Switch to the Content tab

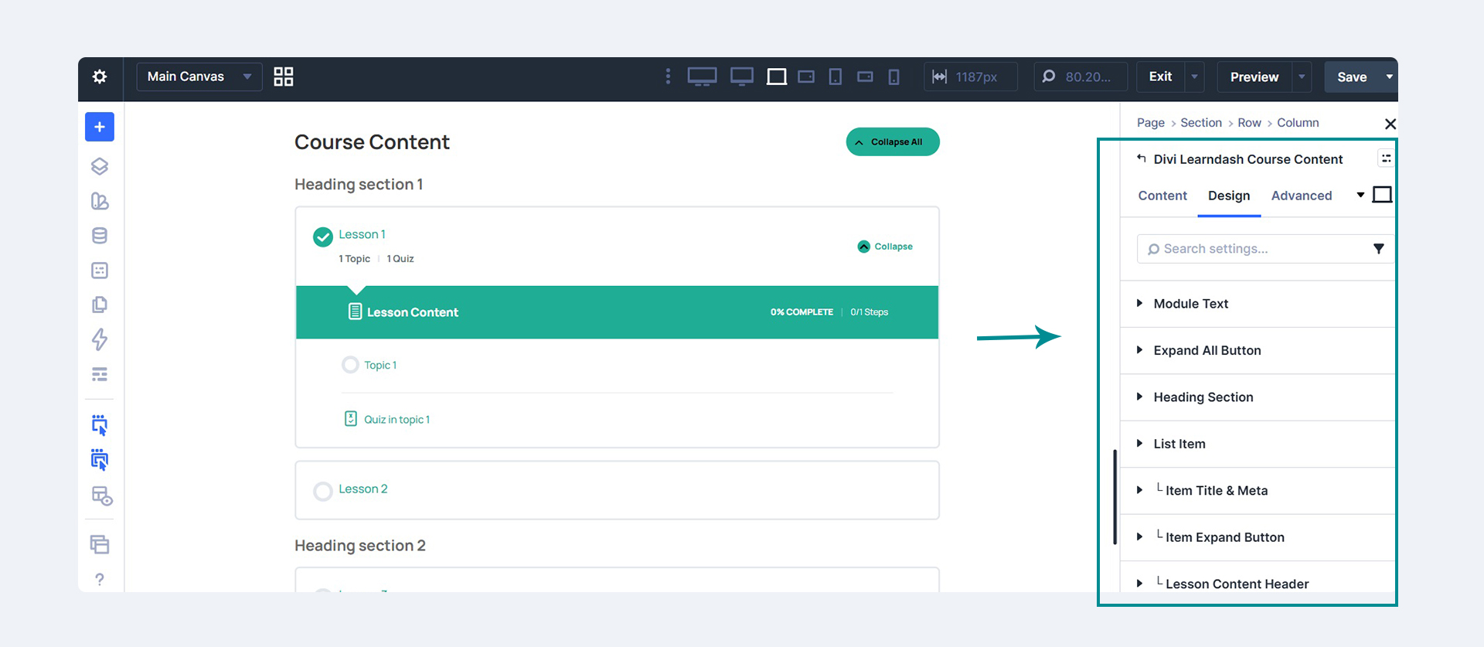point(1162,196)
